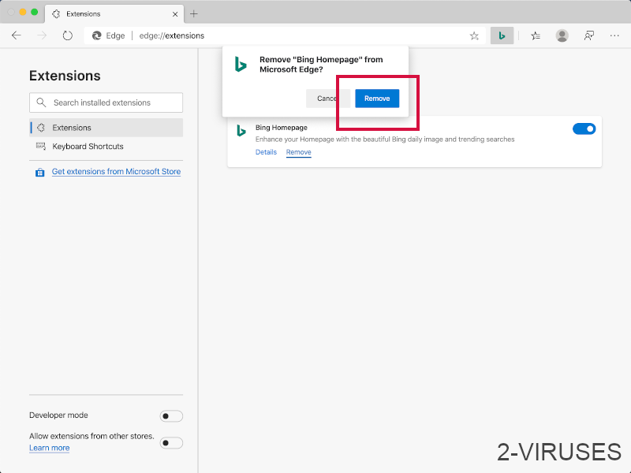Disable the Bing Homepage extension toggle
The height and width of the screenshot is (473, 631).
point(584,128)
